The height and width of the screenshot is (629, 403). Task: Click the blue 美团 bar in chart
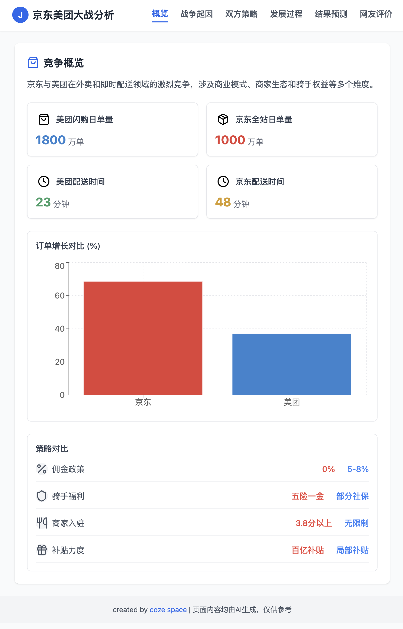point(291,364)
